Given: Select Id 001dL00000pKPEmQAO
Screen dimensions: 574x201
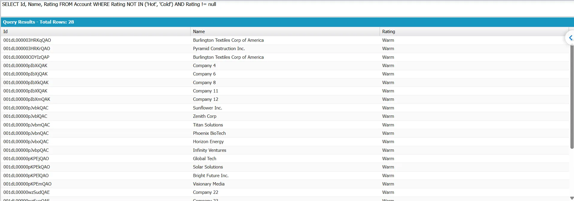Looking at the screenshot, I should click(x=28, y=184).
